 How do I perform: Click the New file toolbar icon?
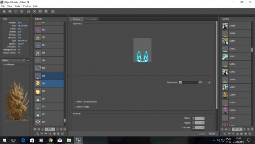(x=4, y=11)
